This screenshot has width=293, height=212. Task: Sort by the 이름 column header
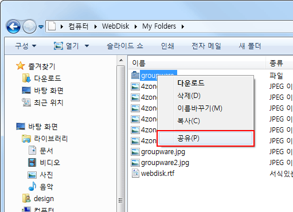(x=197, y=63)
